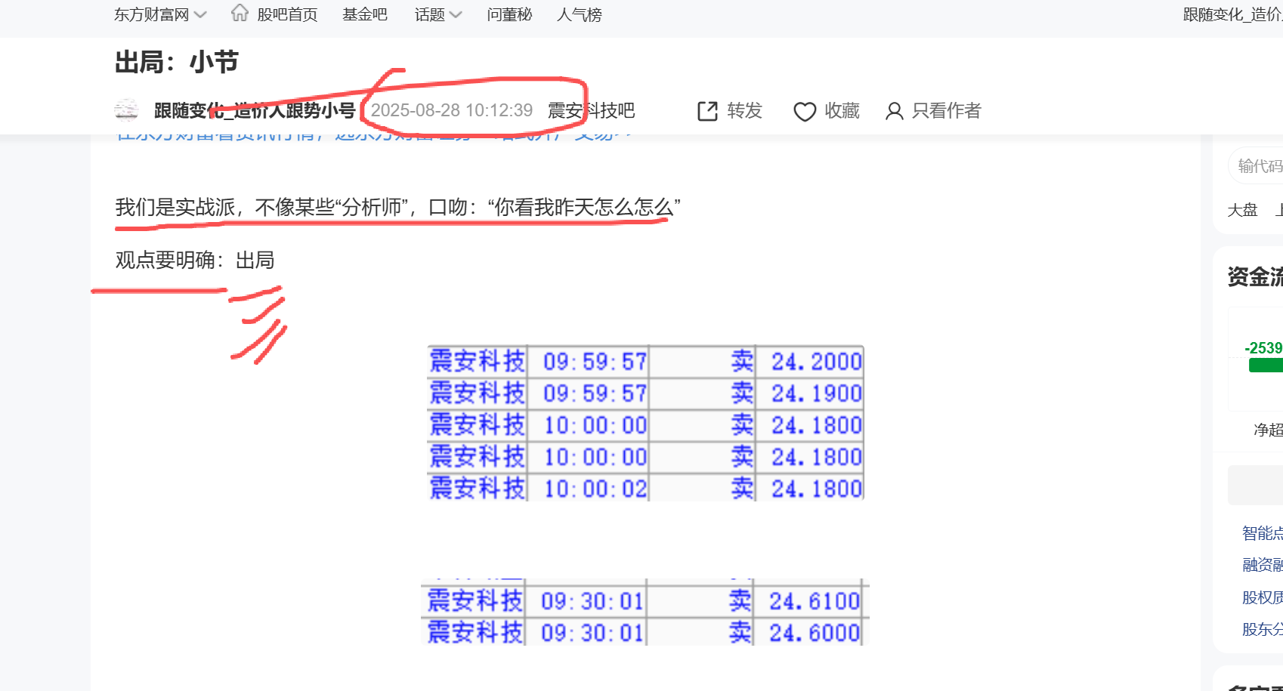Click the 收藏 heart icon
Image resolution: width=1283 pixels, height=691 pixels.
point(805,112)
